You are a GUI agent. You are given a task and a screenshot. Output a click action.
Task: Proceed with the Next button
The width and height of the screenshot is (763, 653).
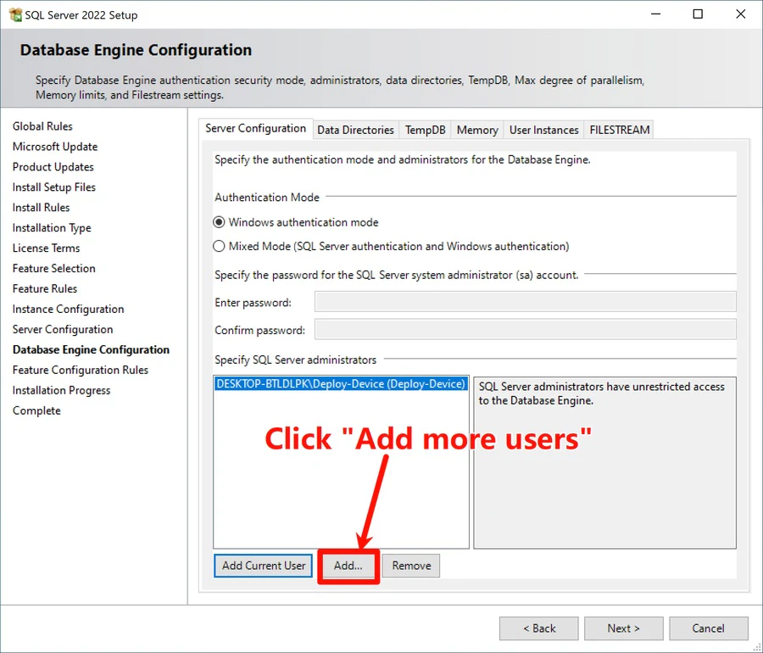623,628
